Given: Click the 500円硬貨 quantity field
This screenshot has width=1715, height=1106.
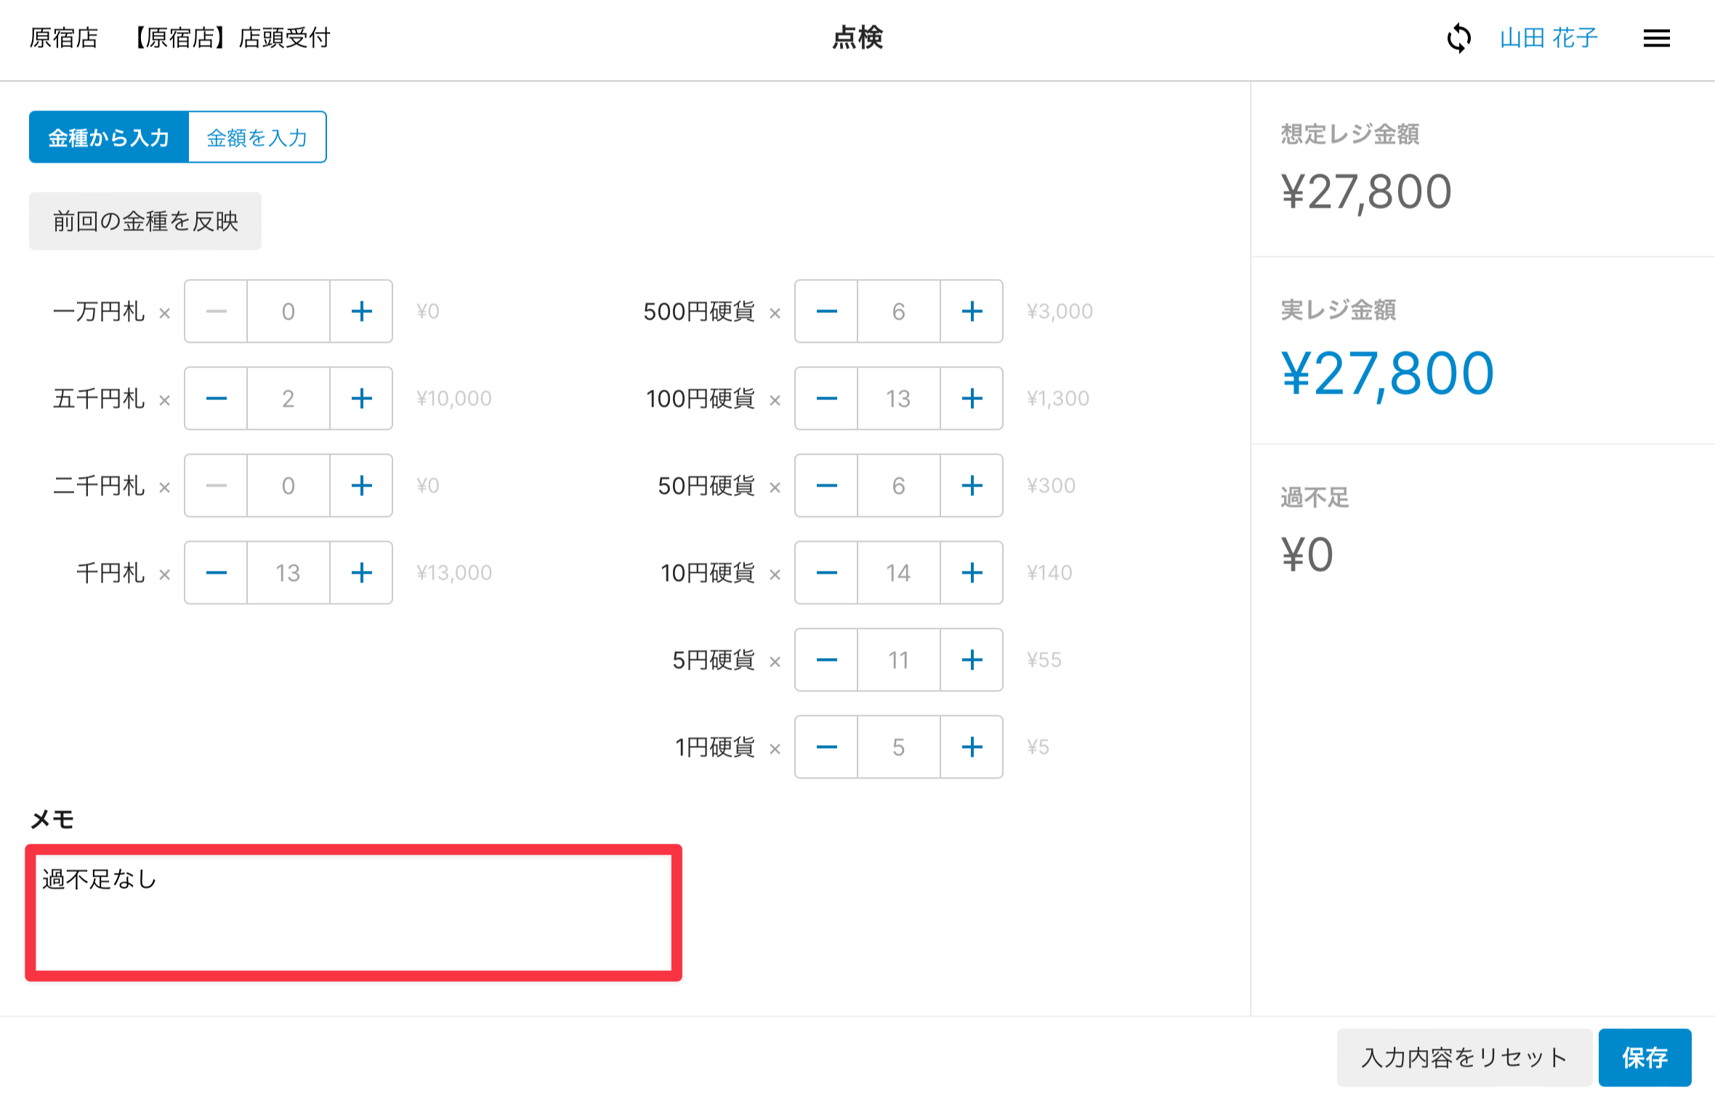Looking at the screenshot, I should (x=899, y=312).
